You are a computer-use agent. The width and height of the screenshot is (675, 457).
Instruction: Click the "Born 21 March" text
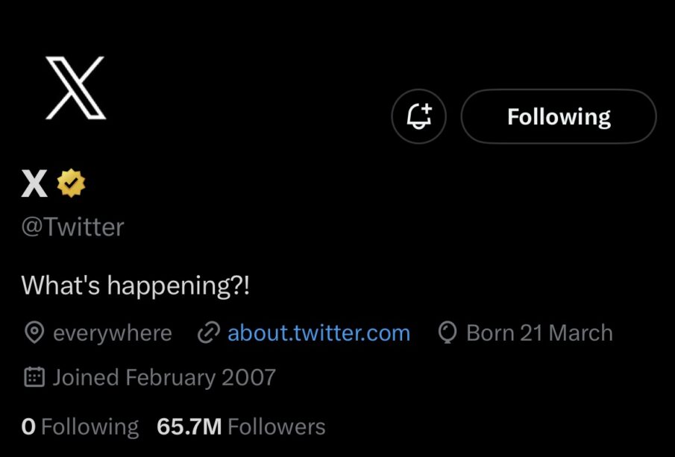point(539,333)
